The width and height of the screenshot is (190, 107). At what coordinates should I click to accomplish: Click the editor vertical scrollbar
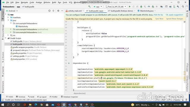(x=185, y=66)
